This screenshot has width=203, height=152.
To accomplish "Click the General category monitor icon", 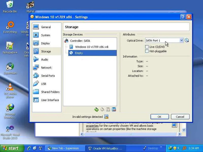I will click(36, 27).
